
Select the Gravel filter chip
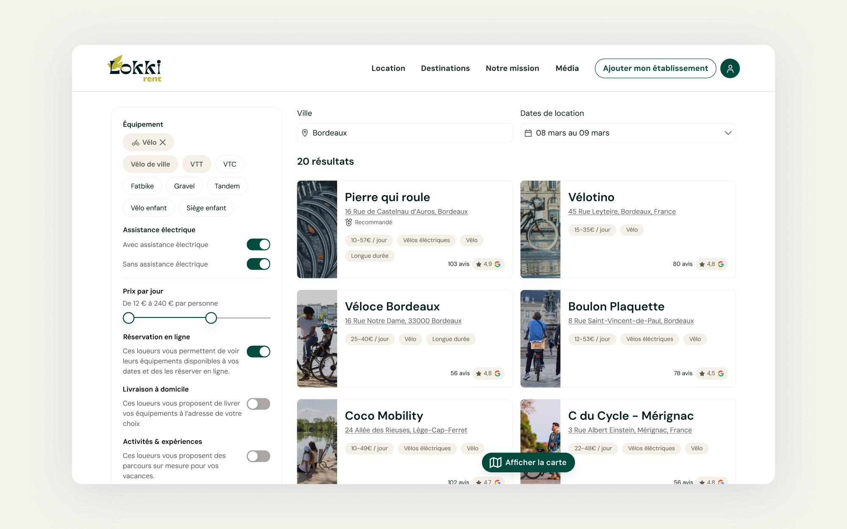coord(184,186)
